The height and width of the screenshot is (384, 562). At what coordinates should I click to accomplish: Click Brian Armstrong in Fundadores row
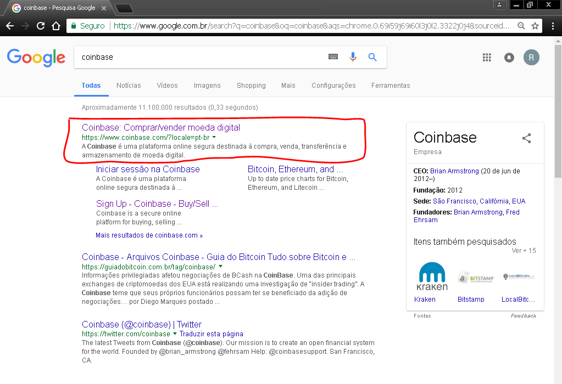click(478, 212)
